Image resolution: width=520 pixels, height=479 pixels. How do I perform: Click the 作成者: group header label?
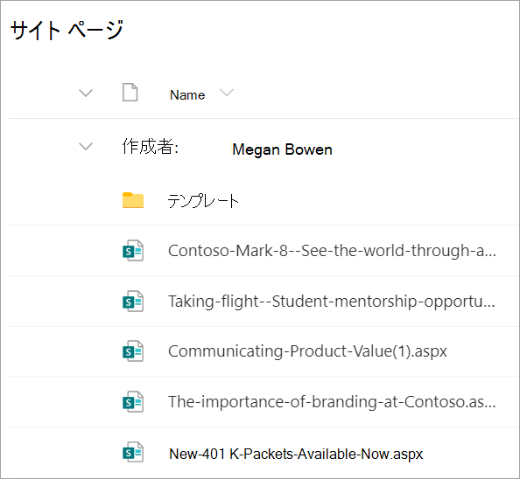coord(151,146)
